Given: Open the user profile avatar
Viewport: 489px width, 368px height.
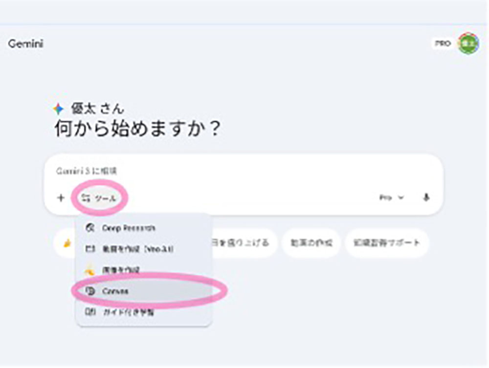Looking at the screenshot, I should pos(468,43).
